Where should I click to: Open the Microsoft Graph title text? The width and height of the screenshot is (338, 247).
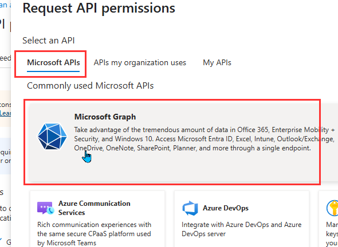105,117
